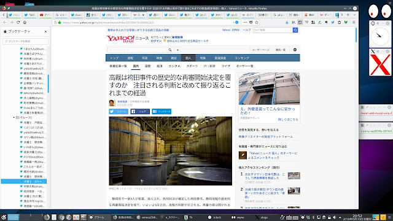Click the Yahoo! JAPAN logo
Viewport: 393px width, 221px height.
tap(120, 39)
